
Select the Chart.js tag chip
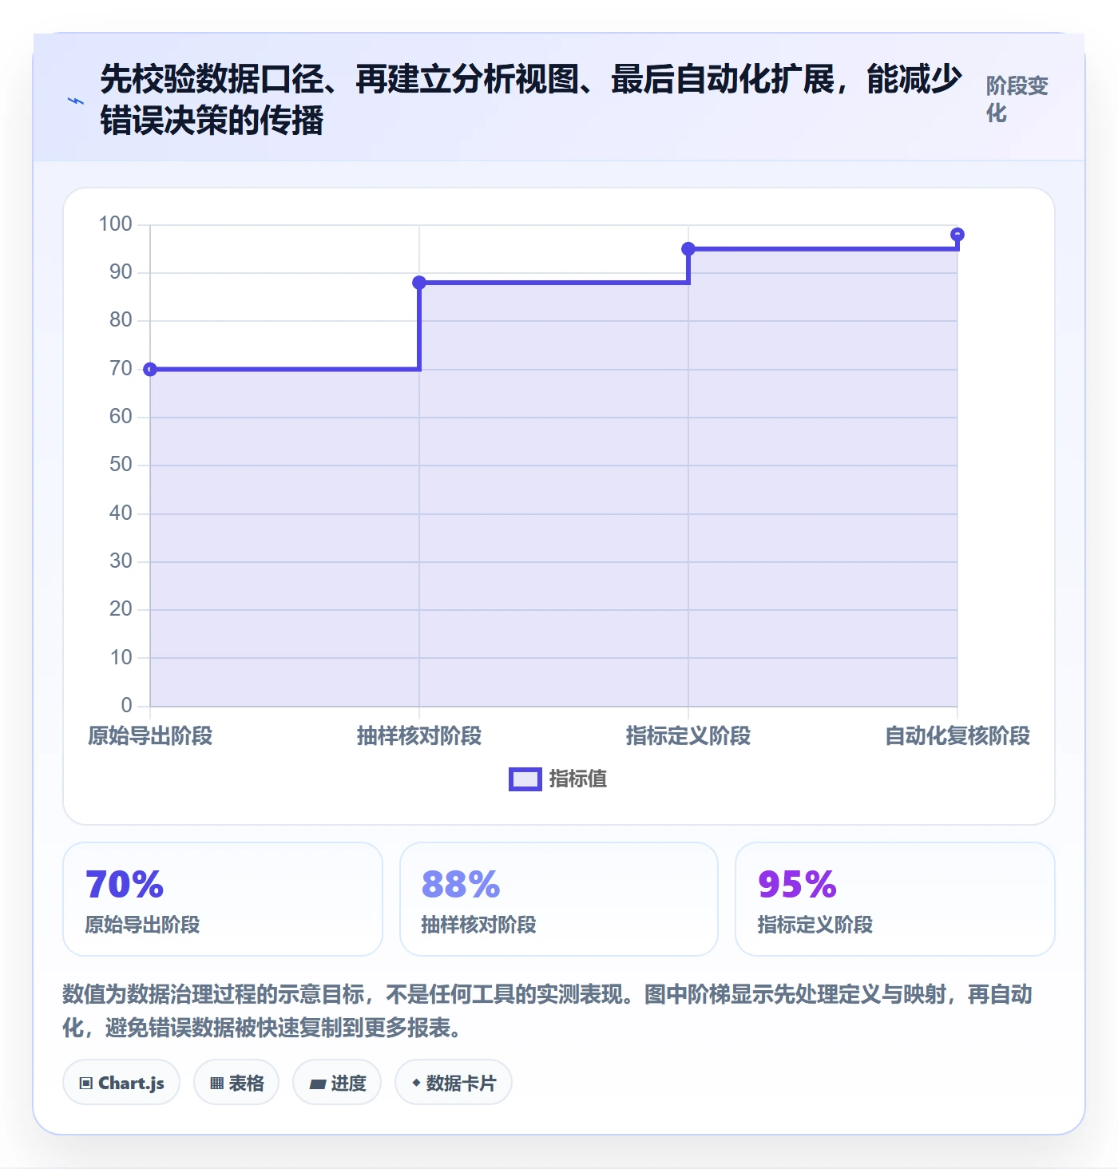coord(121,1083)
